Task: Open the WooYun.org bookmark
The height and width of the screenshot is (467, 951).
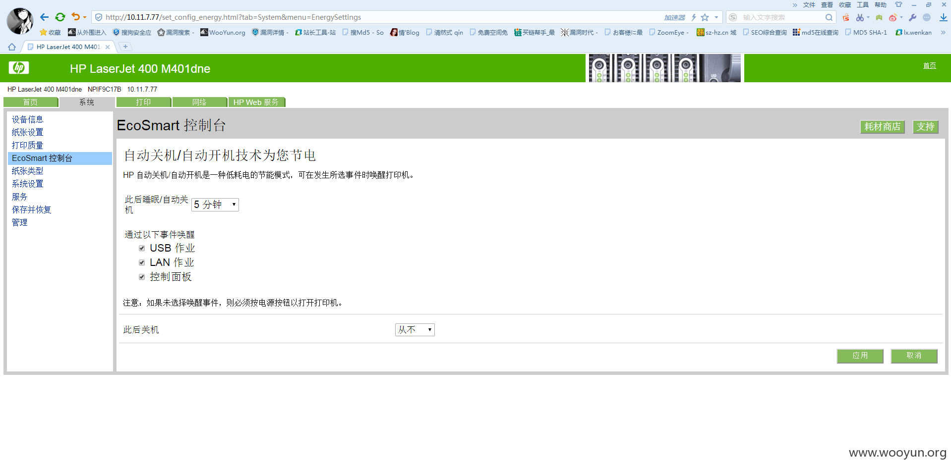Action: point(223,32)
